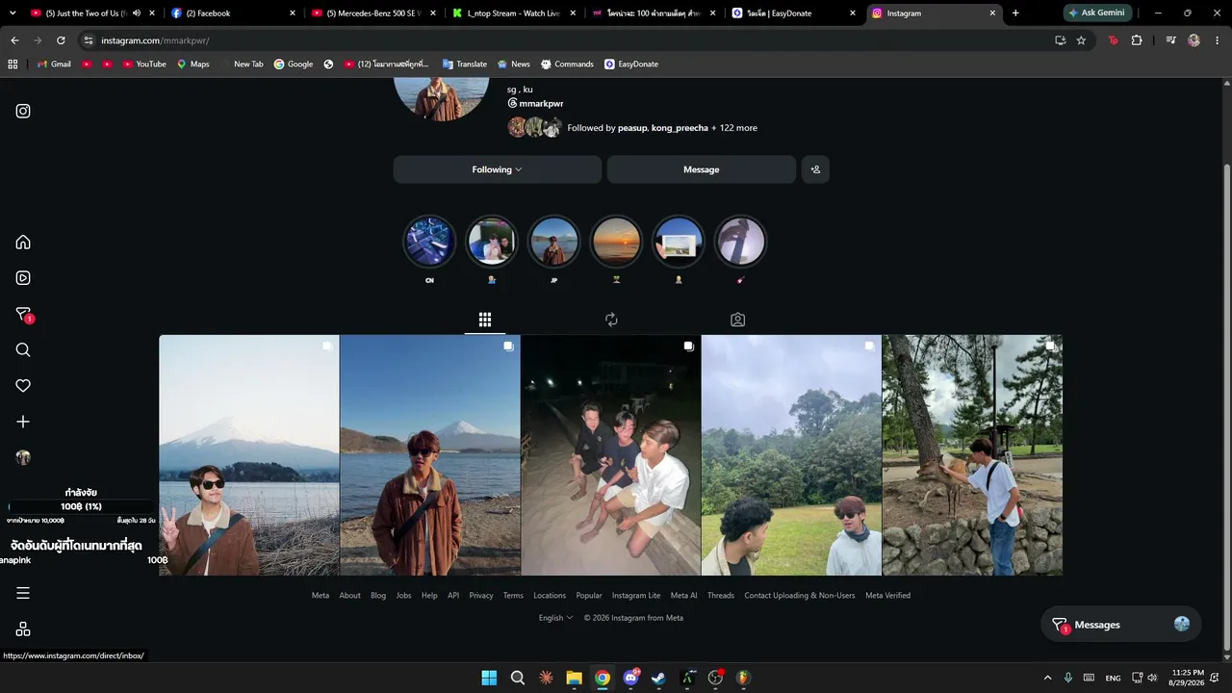Click the address bar showing instagram.com/mmarkpwr/

click(568, 40)
